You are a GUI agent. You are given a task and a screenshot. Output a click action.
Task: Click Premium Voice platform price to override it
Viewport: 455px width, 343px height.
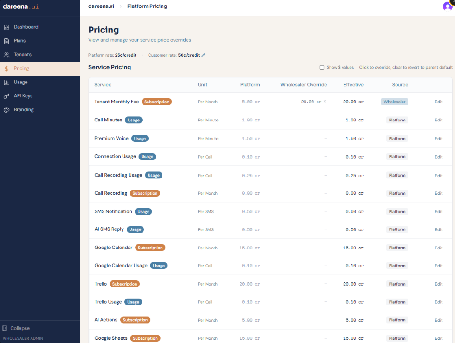click(x=250, y=138)
